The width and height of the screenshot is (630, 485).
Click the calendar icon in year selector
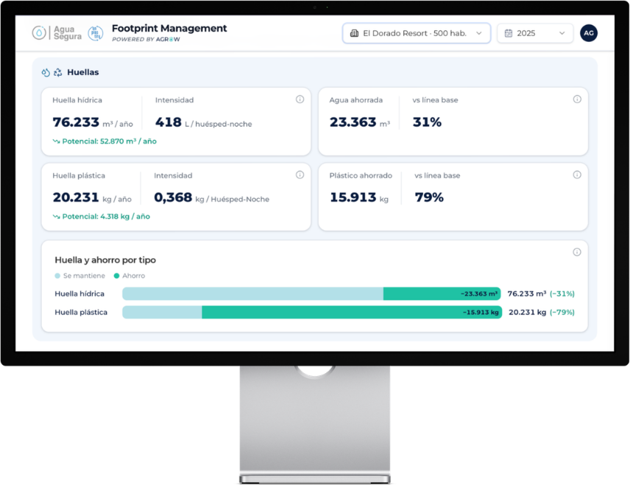coord(509,33)
